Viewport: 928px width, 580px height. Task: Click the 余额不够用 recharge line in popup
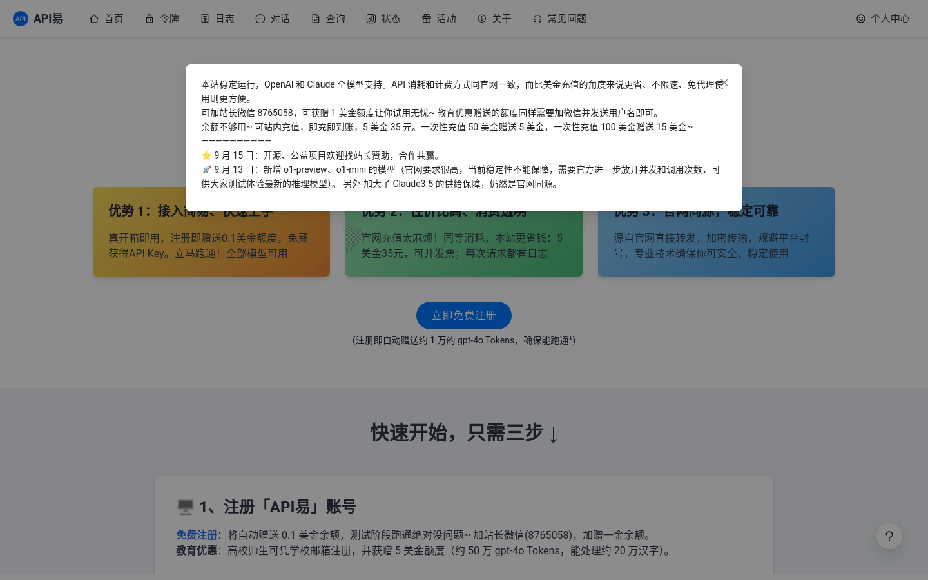point(447,127)
